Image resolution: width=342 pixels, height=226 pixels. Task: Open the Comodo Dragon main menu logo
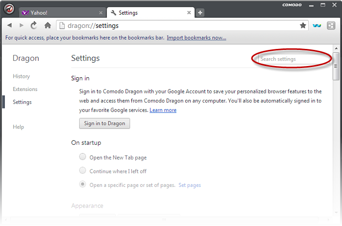coord(9,9)
